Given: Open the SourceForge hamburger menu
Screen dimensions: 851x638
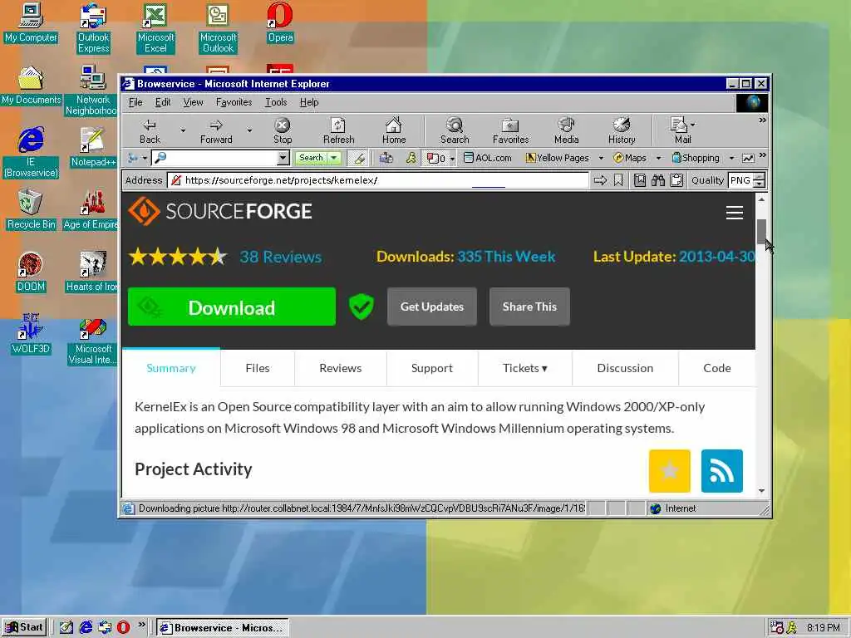Looking at the screenshot, I should [x=735, y=212].
